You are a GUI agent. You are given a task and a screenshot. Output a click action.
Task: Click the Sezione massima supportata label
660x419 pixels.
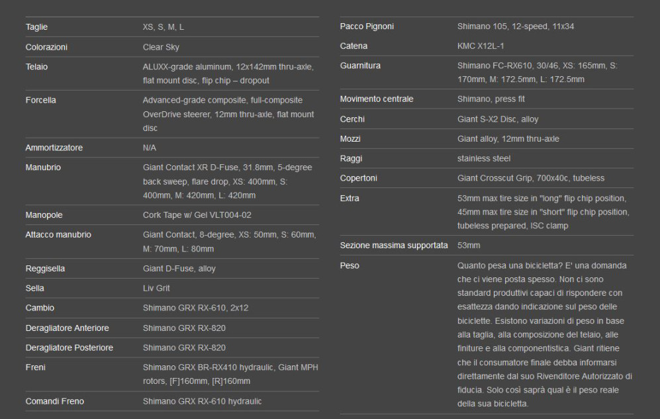pos(394,246)
